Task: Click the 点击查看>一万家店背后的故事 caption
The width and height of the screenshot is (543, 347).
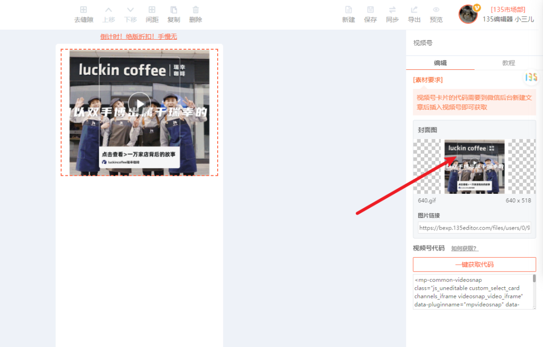Action: point(139,154)
